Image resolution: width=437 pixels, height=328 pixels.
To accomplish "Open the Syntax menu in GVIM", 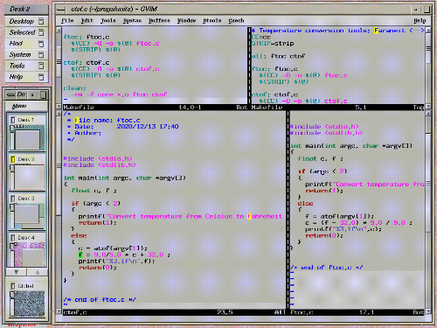I will pos(132,21).
